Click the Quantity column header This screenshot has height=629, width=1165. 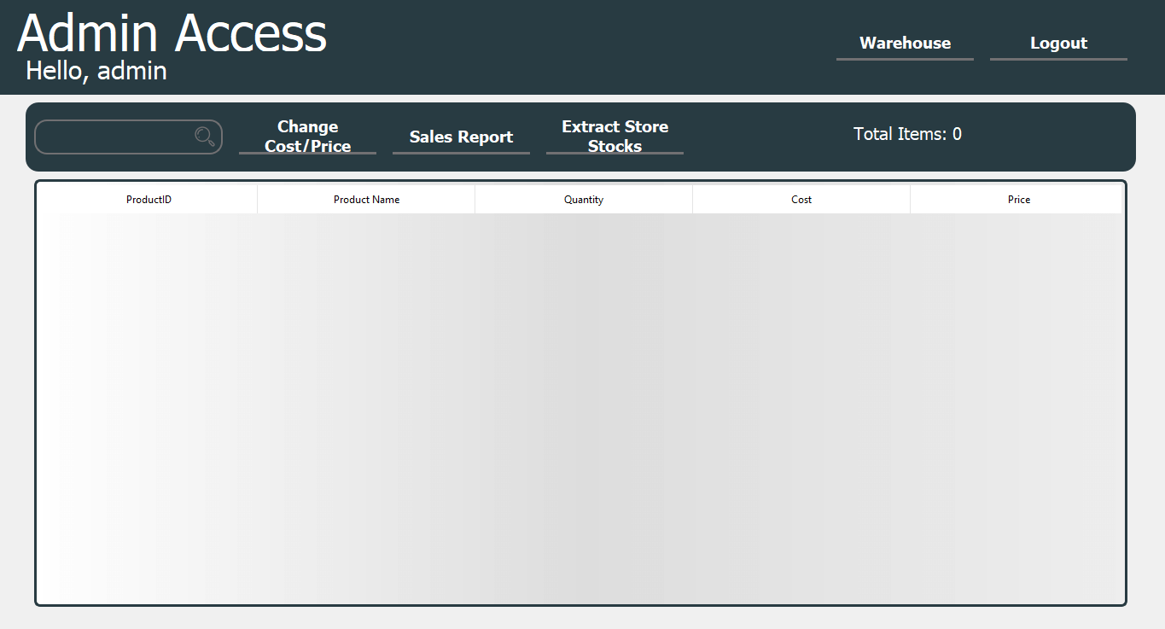[584, 200]
